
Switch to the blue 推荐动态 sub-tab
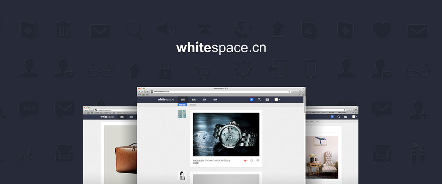point(182,105)
